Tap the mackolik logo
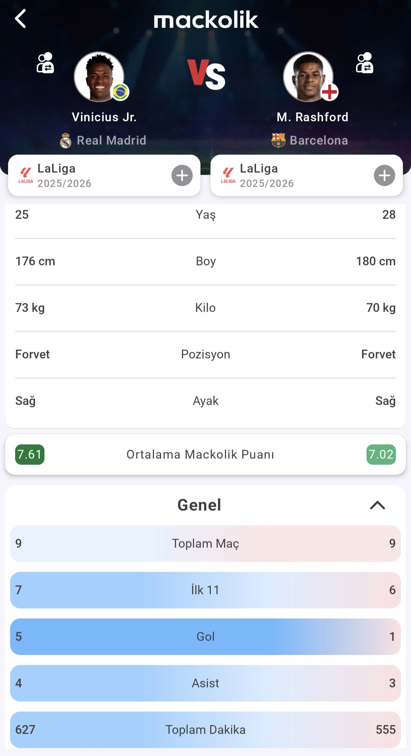Viewport: 411px width, 756px height. (206, 20)
